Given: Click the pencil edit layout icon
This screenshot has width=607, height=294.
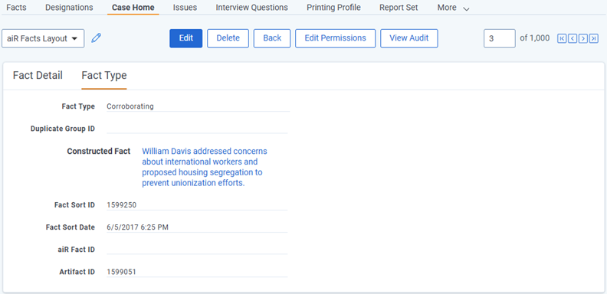Looking at the screenshot, I should [96, 38].
